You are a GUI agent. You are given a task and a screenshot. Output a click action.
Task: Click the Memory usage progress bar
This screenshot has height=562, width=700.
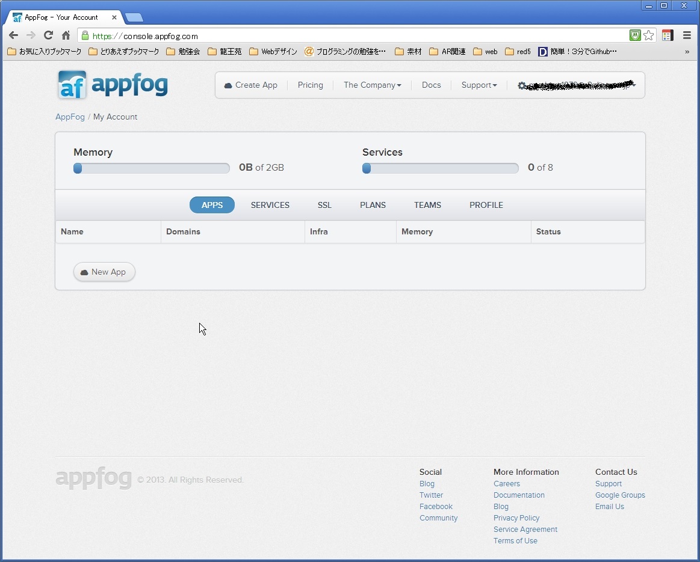coord(151,168)
